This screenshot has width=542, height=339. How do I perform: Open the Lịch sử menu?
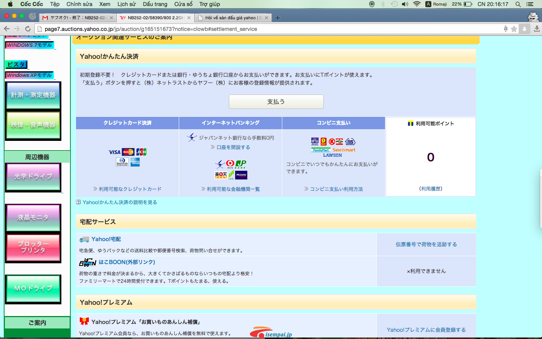[x=126, y=4]
